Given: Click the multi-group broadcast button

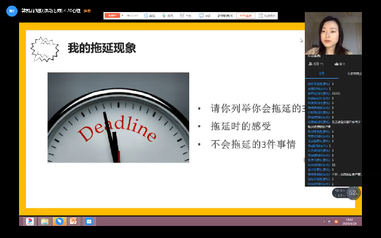Looking at the screenshot, I should (x=225, y=15).
